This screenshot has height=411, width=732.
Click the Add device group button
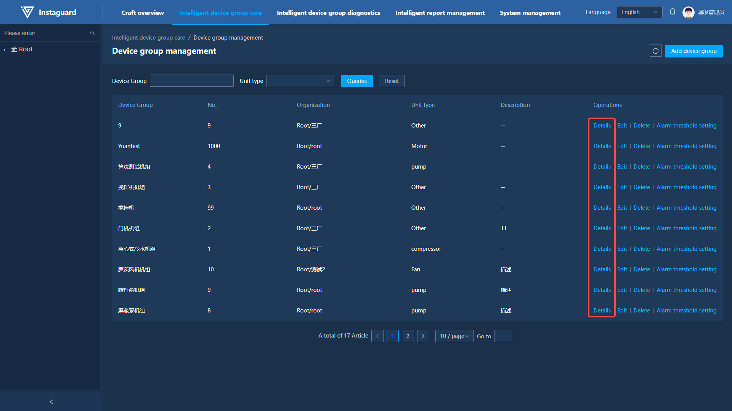point(693,51)
